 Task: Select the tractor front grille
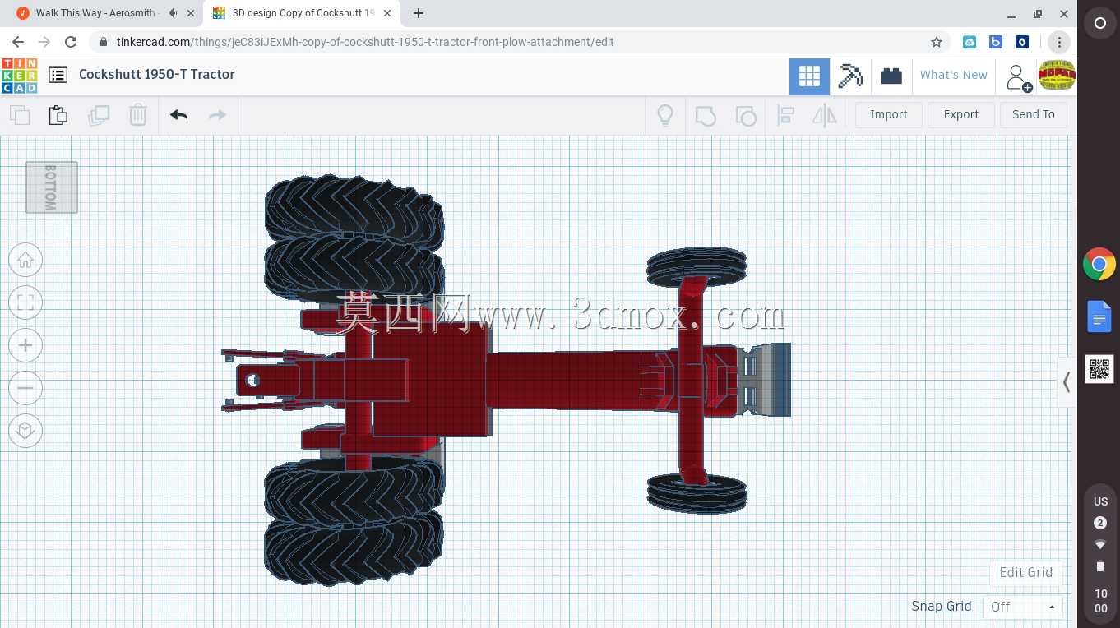[x=774, y=380]
